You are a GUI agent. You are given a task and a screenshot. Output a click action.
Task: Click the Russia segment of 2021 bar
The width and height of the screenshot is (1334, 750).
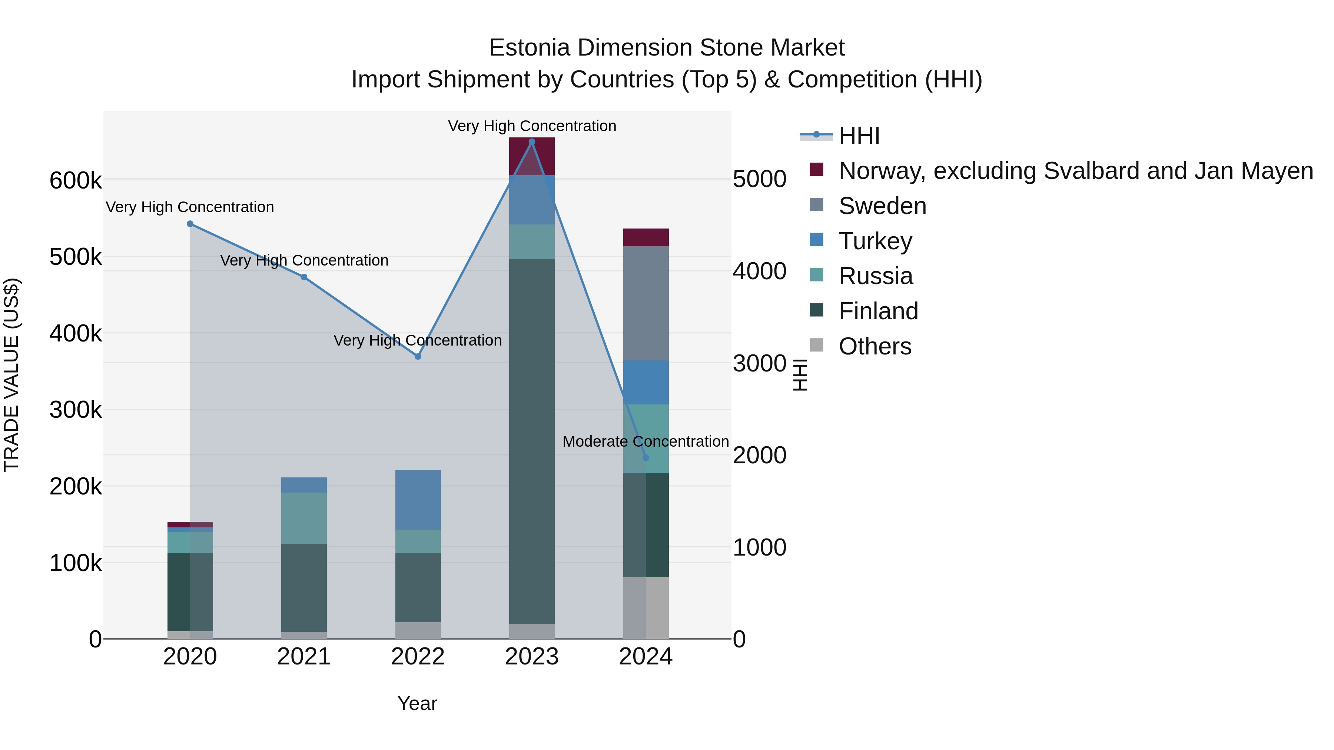[304, 518]
